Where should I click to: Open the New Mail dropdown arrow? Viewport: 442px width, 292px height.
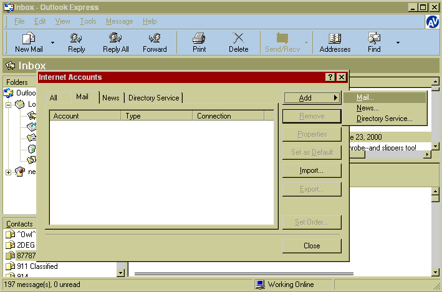tap(53, 42)
